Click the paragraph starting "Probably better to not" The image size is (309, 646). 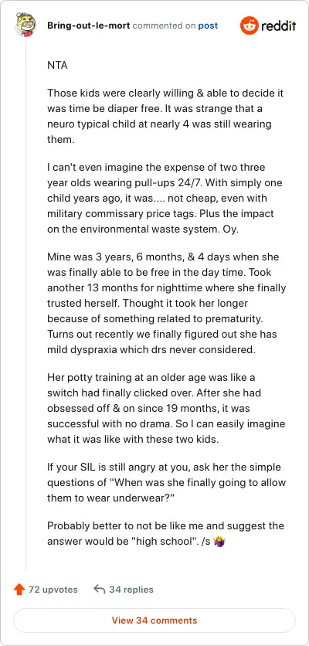point(165,533)
